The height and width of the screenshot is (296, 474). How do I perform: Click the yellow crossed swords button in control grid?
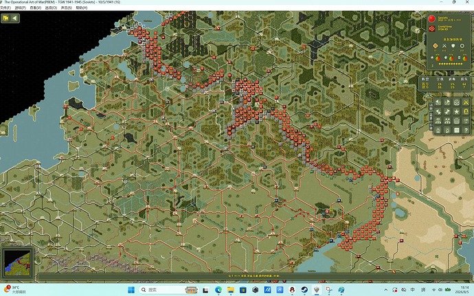[x=466, y=102]
